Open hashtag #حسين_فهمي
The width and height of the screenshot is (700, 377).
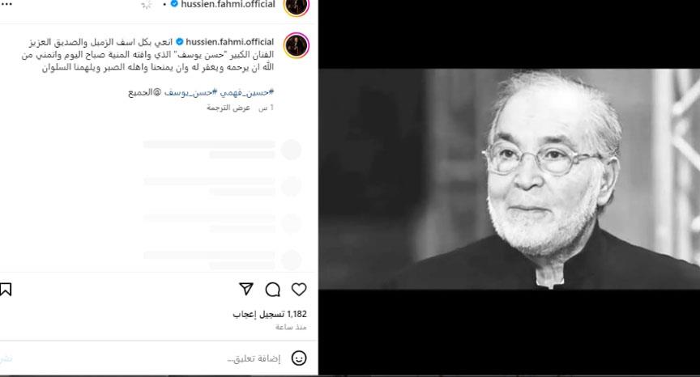[247, 92]
